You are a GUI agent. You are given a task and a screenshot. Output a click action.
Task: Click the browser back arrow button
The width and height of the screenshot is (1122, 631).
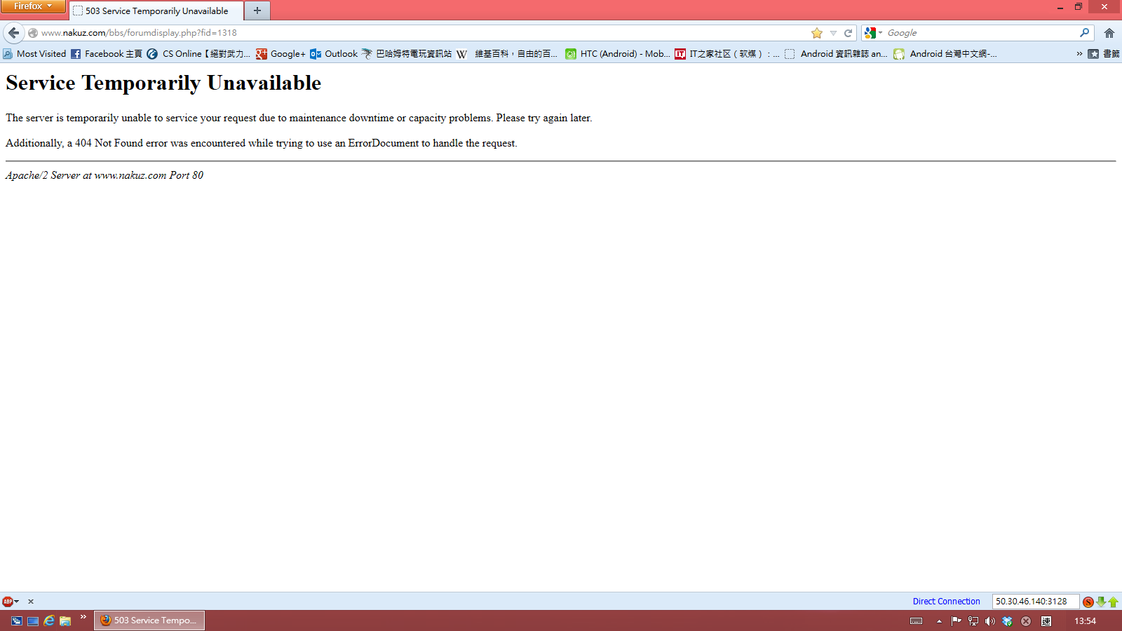click(13, 33)
